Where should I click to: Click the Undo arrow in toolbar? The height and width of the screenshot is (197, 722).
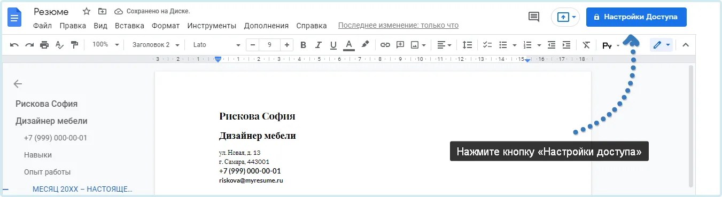(x=14, y=45)
